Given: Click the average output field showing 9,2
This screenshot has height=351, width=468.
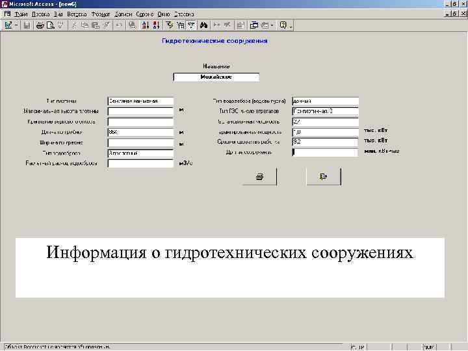Looking at the screenshot, I should (x=326, y=142).
